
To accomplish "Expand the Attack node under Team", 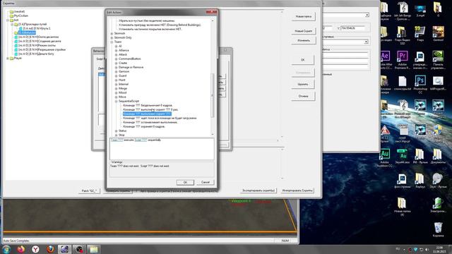I will (x=116, y=55).
